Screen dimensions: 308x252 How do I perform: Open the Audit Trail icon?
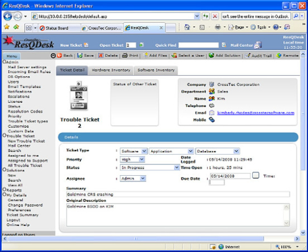point(248,55)
